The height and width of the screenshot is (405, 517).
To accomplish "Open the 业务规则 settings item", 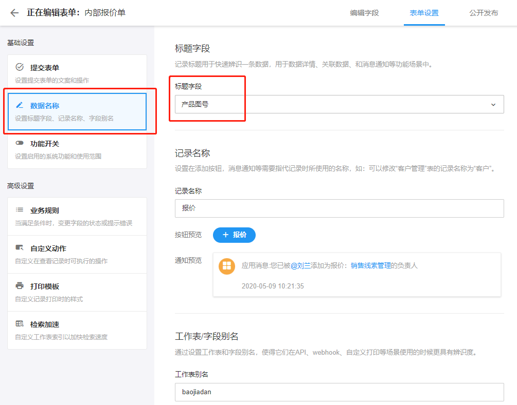I will pyautogui.click(x=77, y=216).
